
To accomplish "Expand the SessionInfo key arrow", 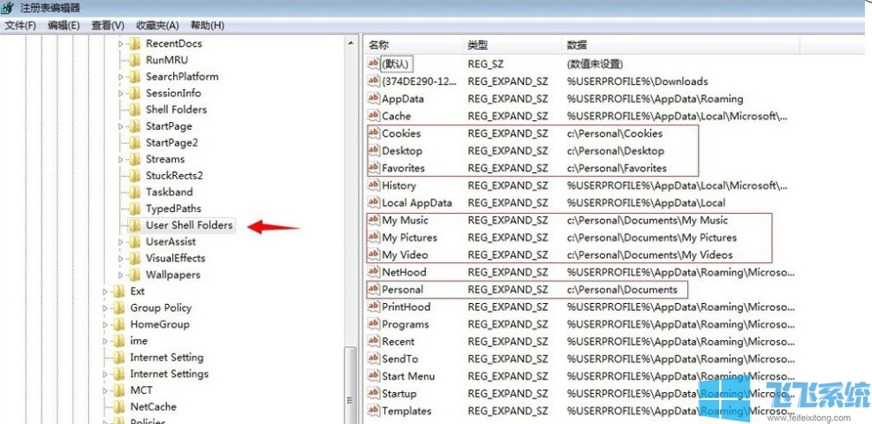I will tap(120, 94).
